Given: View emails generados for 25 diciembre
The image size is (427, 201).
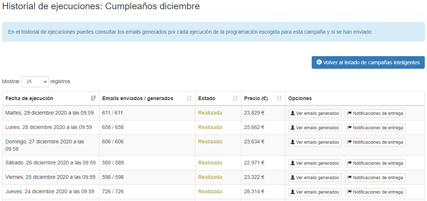Looking at the screenshot, I should coord(315,178).
